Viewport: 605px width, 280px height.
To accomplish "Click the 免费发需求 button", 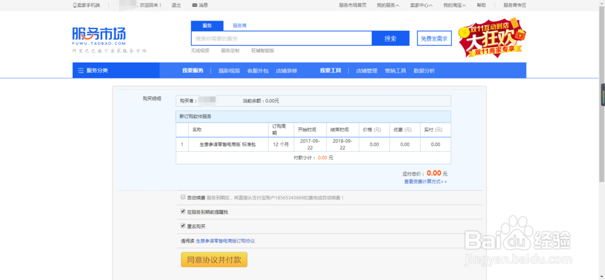I will [434, 39].
